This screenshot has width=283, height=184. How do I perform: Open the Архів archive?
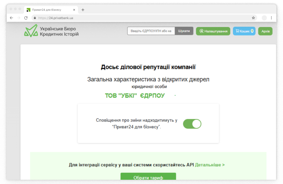[265, 31]
